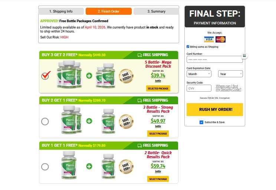Open the expiration Year dropdown
Image resolution: width=276 pixels, height=190 pixels.
(230, 74)
